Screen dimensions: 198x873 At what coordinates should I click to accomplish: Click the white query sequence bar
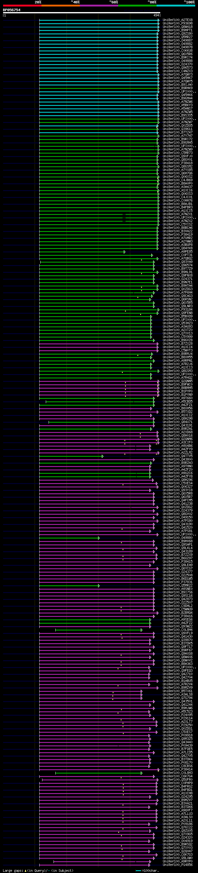click(x=81, y=13)
